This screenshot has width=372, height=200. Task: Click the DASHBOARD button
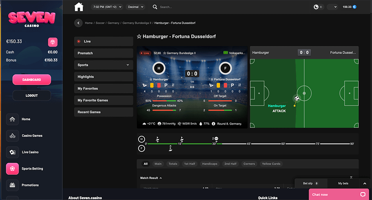[x=32, y=80]
